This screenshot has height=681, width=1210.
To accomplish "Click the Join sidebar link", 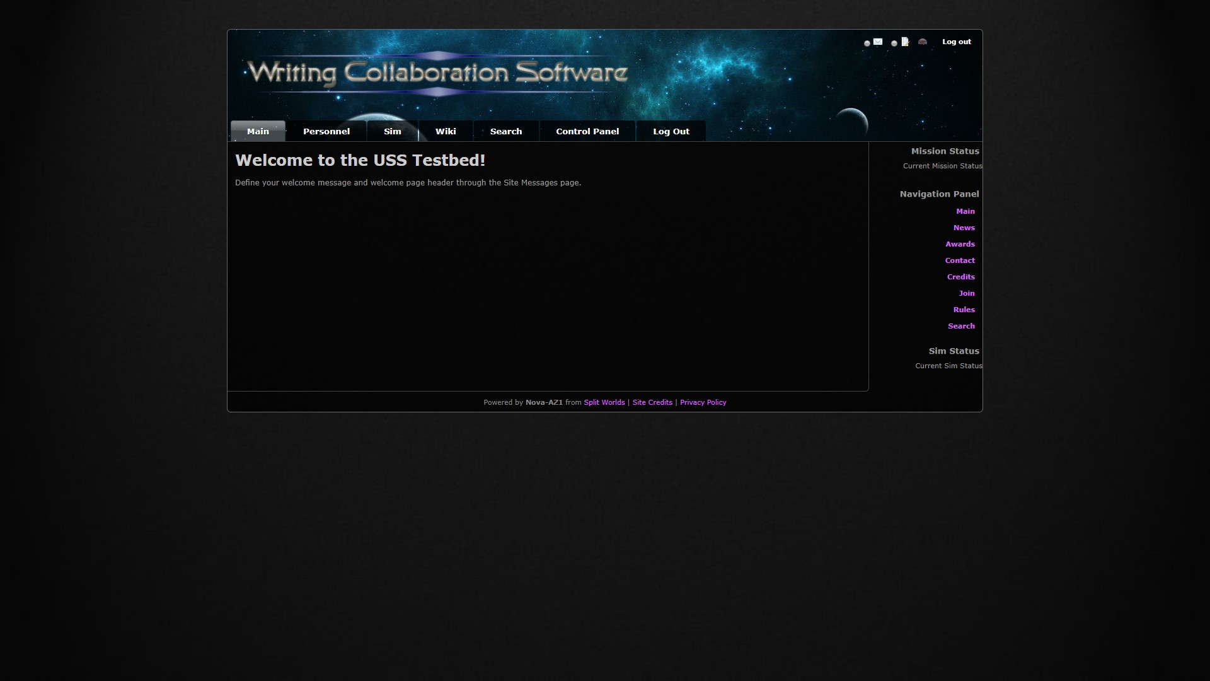I will pos(966,293).
